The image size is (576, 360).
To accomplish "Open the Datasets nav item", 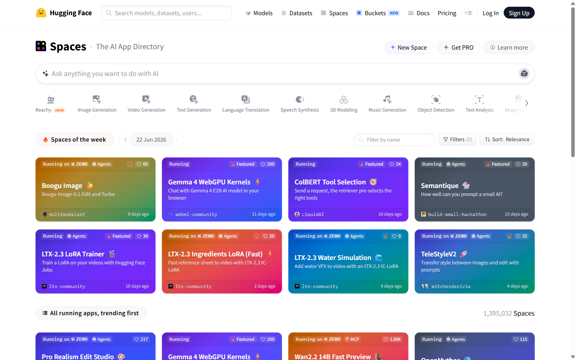I will point(296,13).
